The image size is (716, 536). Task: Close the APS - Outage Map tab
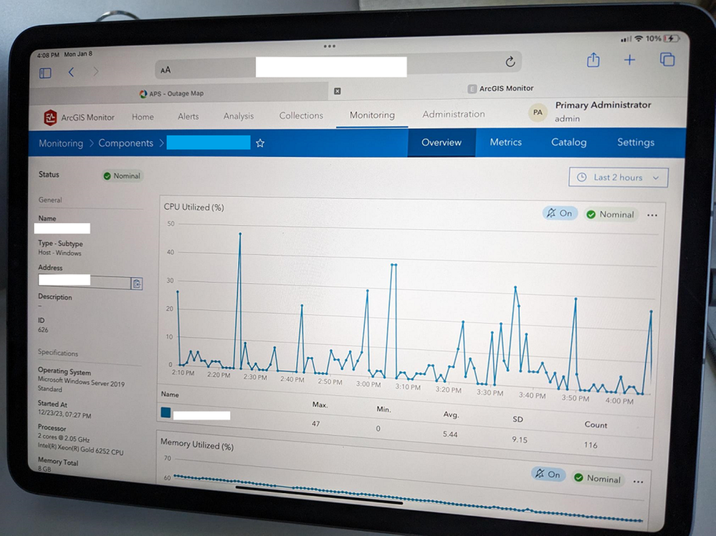point(337,91)
